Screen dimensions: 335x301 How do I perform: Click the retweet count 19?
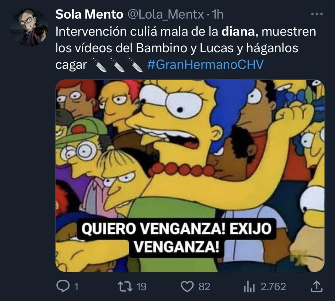(141, 287)
